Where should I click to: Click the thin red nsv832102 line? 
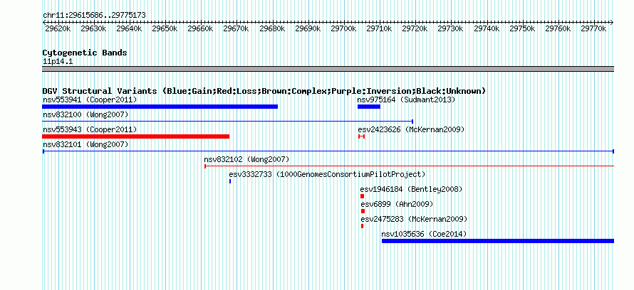pyautogui.click(x=409, y=166)
